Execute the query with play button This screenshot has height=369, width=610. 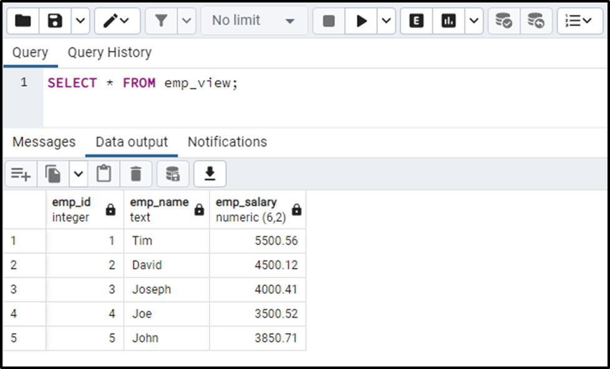(361, 21)
